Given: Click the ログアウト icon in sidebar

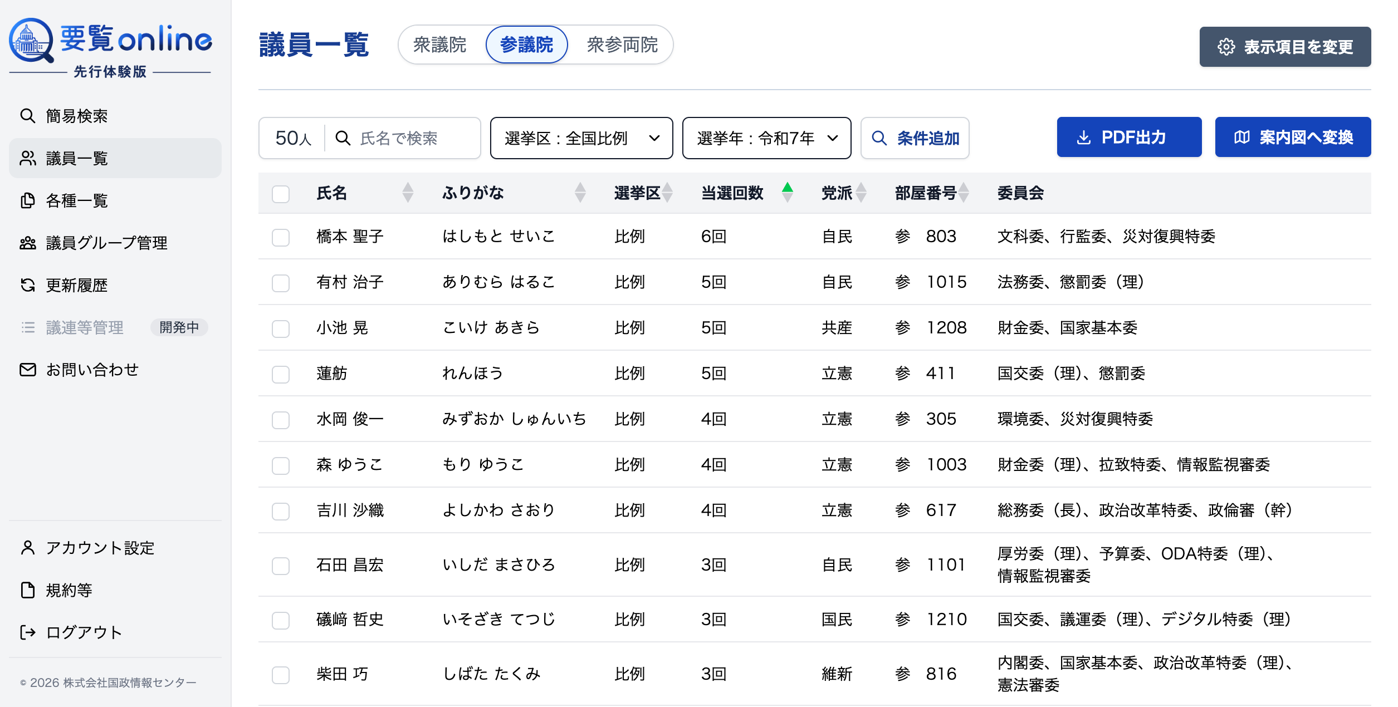Looking at the screenshot, I should tap(27, 632).
